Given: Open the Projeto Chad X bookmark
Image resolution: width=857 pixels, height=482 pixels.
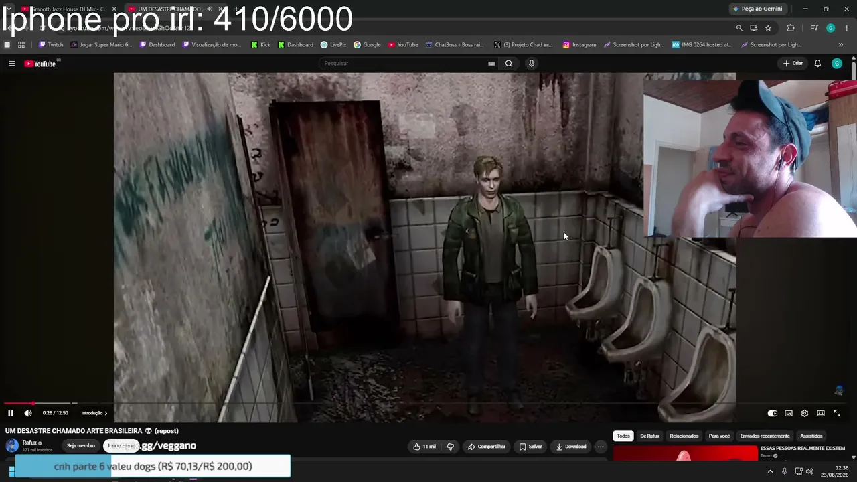Looking at the screenshot, I should pos(522,45).
